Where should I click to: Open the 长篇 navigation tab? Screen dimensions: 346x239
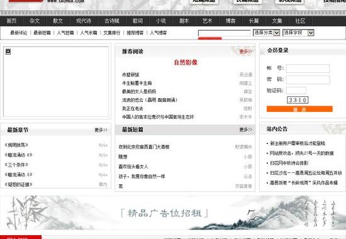pyautogui.click(x=254, y=21)
